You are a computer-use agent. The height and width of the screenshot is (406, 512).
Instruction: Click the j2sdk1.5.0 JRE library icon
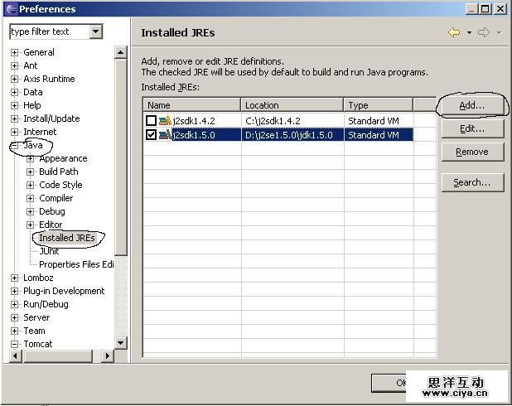[x=165, y=134]
